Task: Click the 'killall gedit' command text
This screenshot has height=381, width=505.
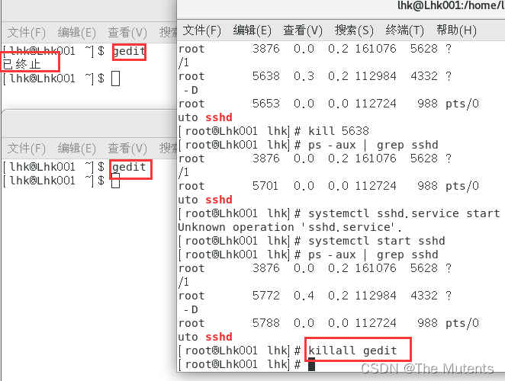Action: point(352,351)
